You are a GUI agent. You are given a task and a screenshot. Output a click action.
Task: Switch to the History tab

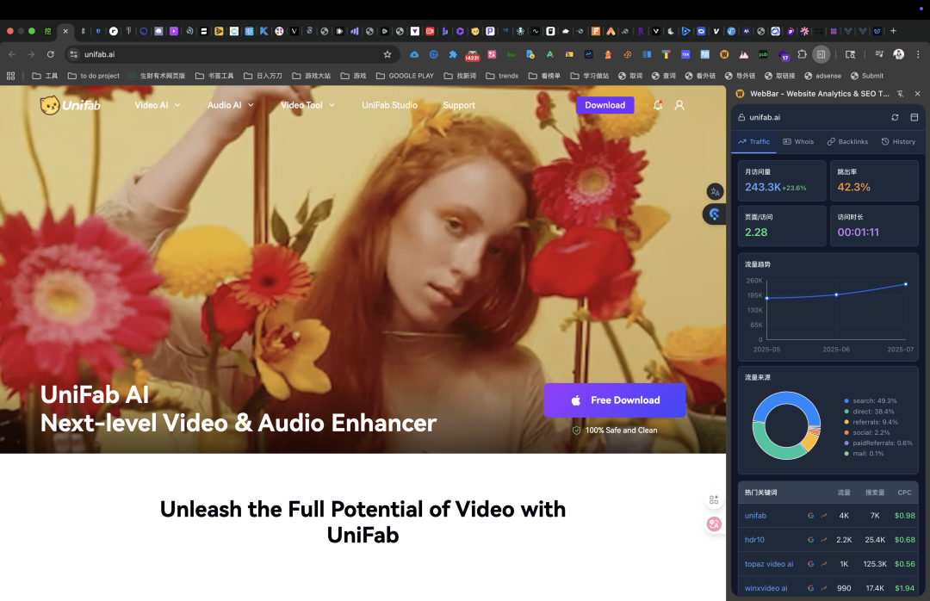(x=898, y=142)
